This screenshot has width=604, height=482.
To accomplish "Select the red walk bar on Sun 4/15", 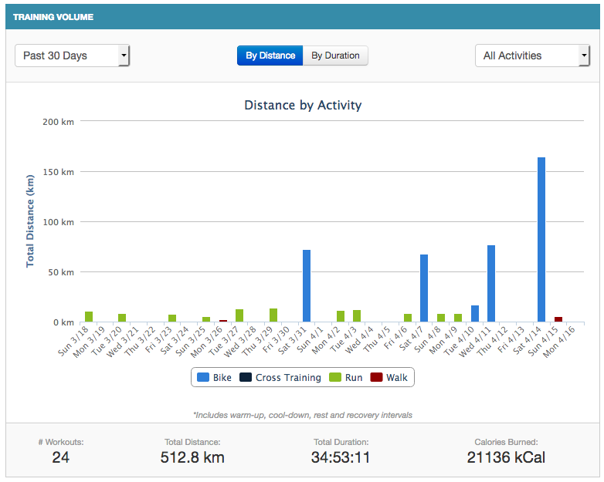I will [558, 319].
